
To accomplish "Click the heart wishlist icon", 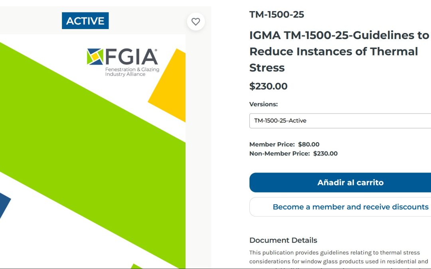I will [x=196, y=22].
